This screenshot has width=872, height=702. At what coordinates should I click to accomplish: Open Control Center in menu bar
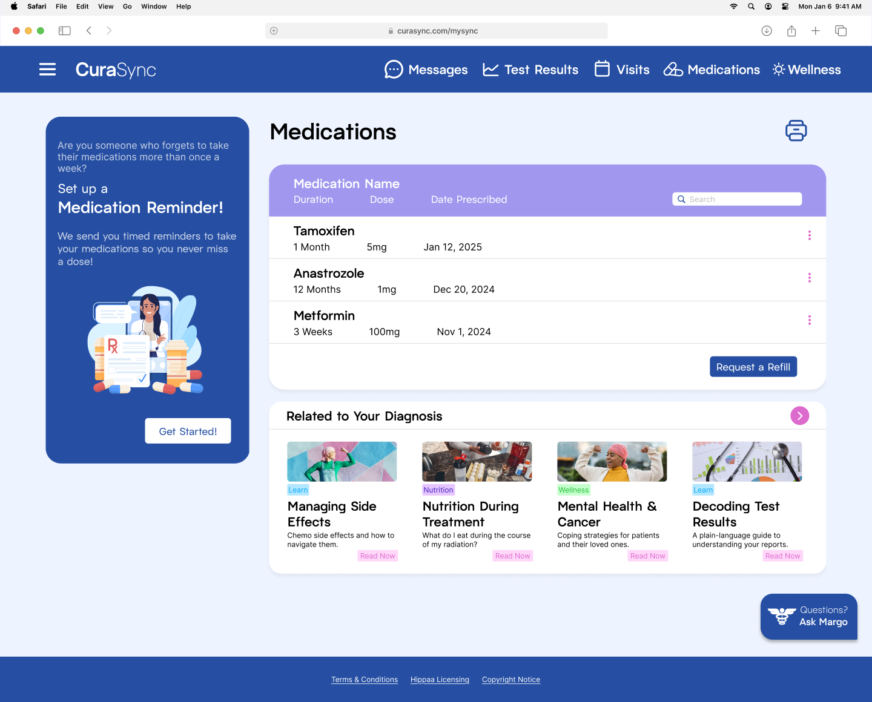785,7
